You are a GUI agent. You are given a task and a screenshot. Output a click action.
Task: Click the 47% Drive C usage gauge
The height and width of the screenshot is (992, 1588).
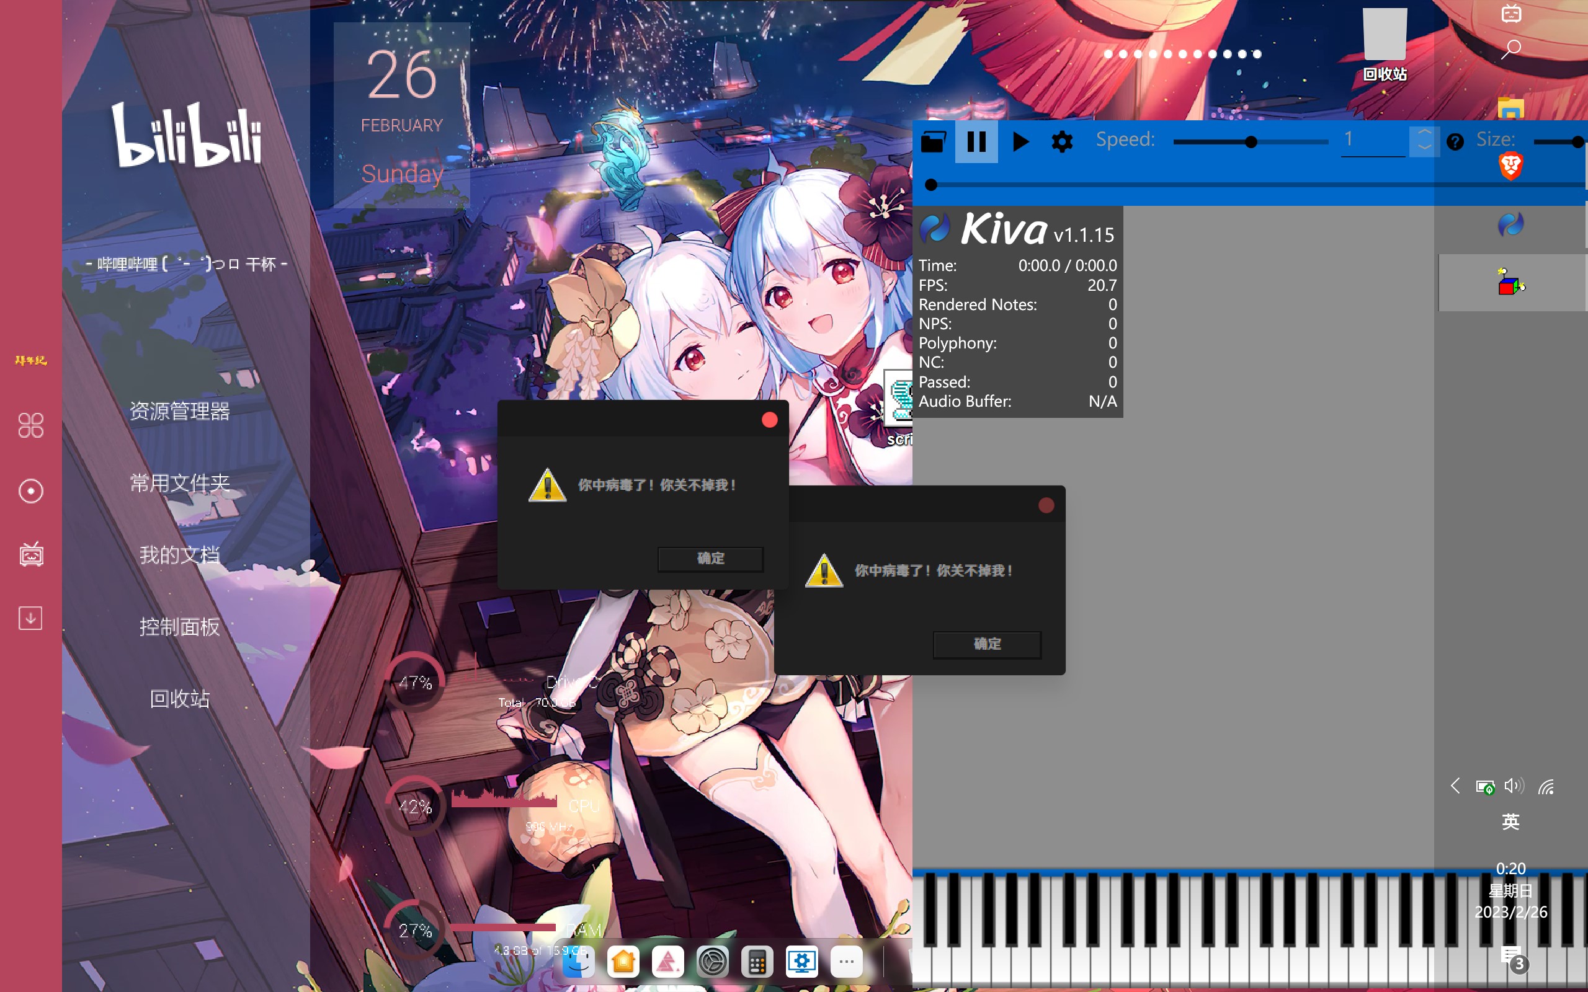click(415, 683)
